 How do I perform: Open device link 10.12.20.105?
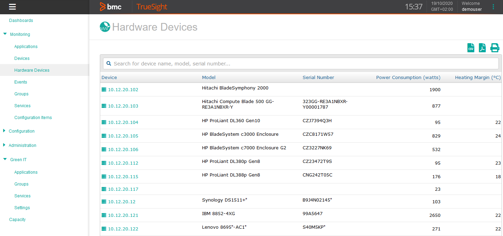pos(123,136)
